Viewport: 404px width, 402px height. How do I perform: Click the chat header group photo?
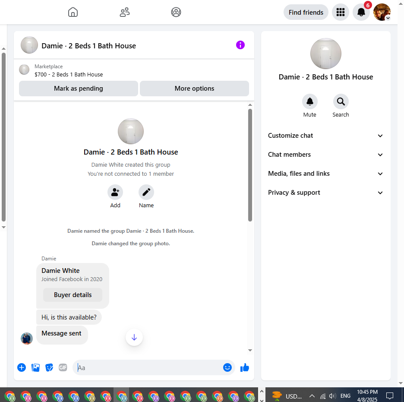click(x=29, y=45)
